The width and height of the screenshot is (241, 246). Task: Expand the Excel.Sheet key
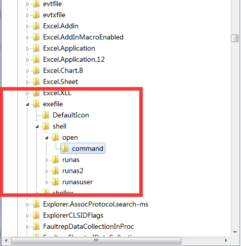click(x=27, y=82)
